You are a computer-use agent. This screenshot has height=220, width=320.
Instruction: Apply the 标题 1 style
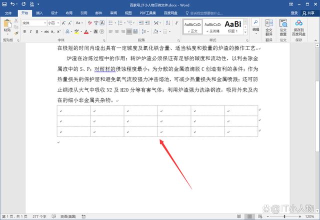233,27
